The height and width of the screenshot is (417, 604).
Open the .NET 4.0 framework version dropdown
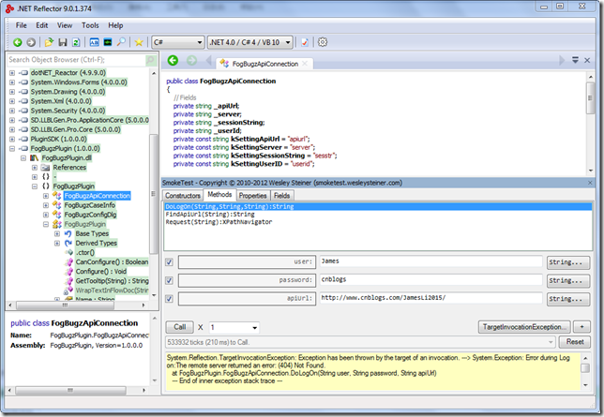click(x=249, y=42)
